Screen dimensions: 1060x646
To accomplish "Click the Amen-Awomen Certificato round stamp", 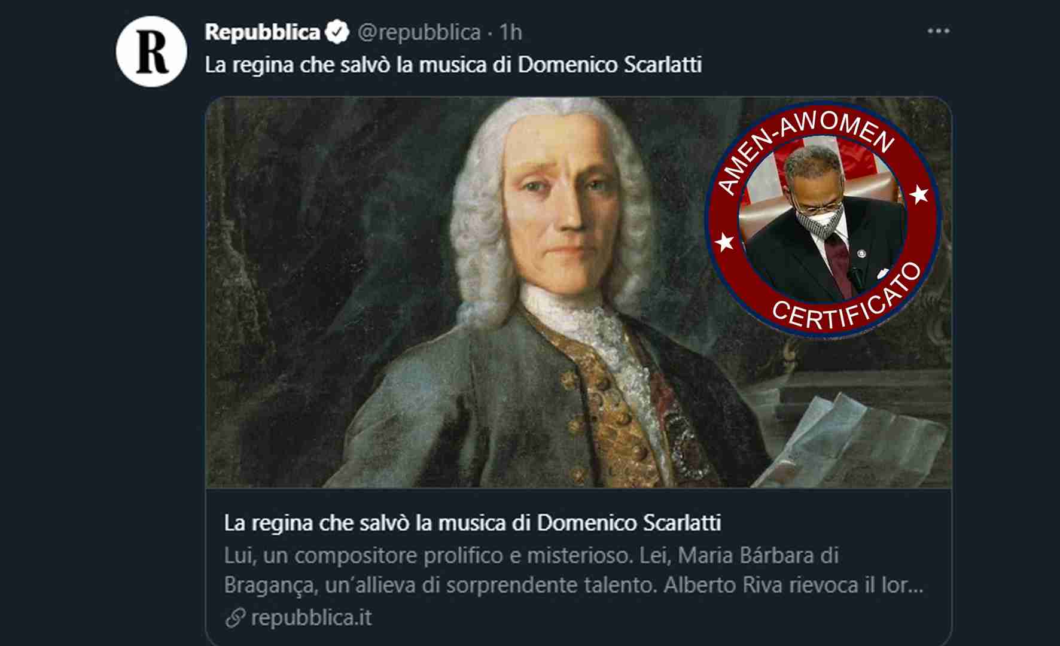I will click(823, 221).
